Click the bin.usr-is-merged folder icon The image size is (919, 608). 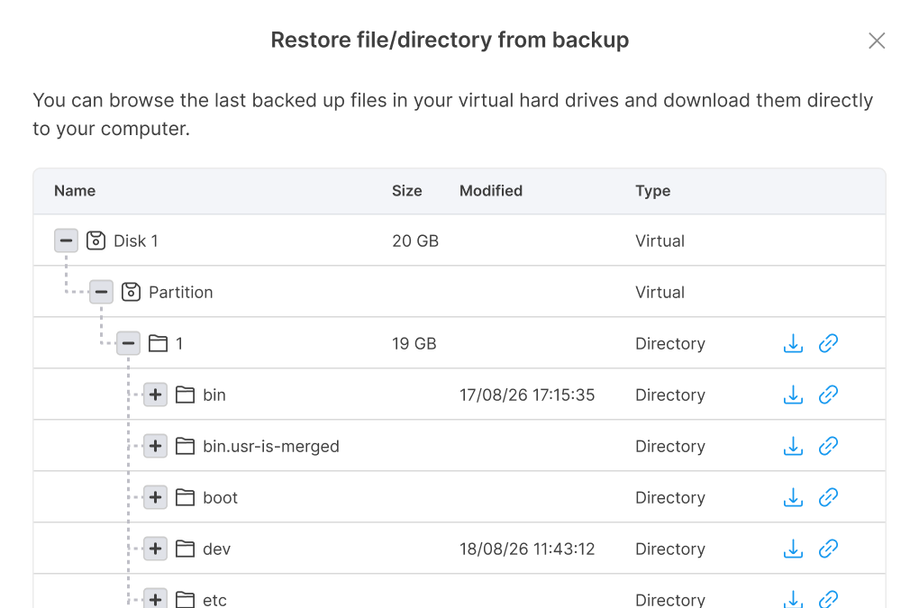(x=186, y=447)
